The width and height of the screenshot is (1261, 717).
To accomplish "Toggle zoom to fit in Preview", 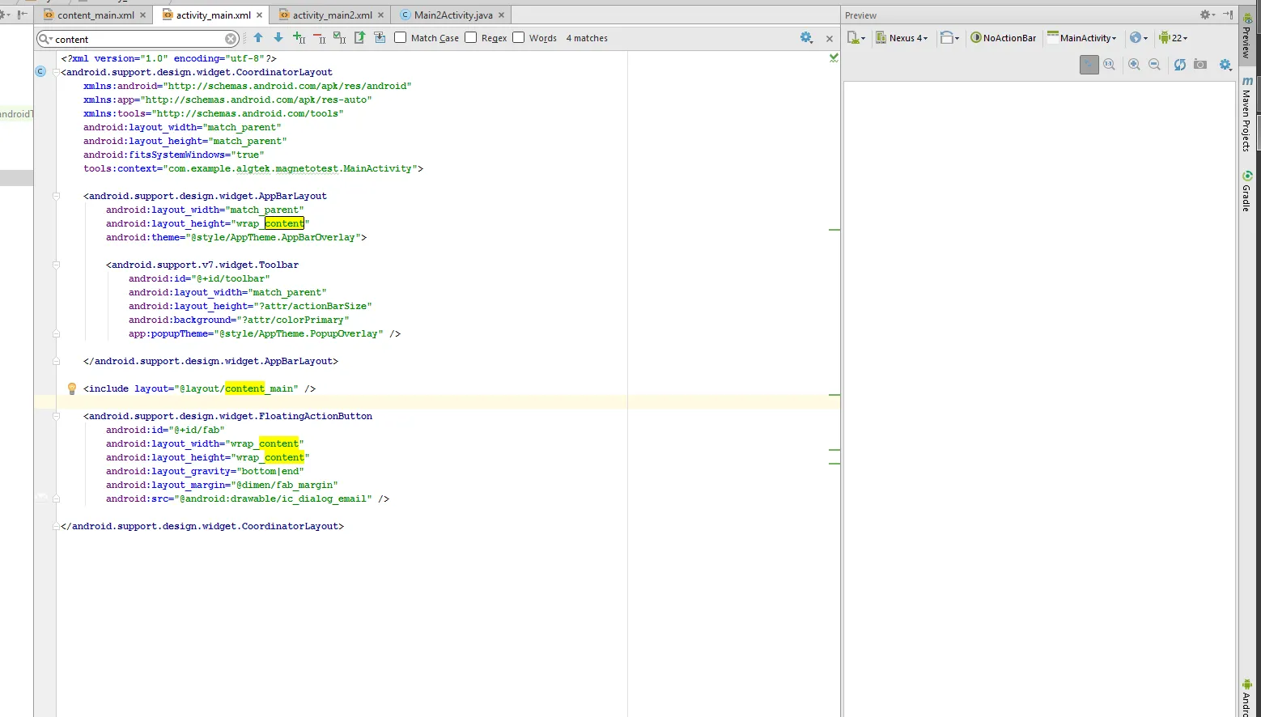I will pos(1089,65).
